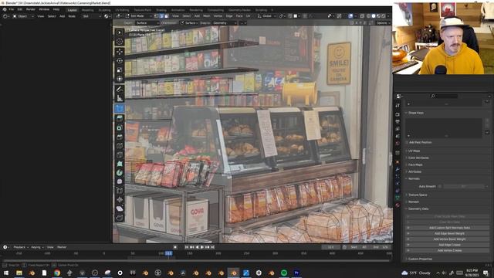This screenshot has height=278, width=494.
Task: Expand the Texture Space panel
Action: point(418,195)
